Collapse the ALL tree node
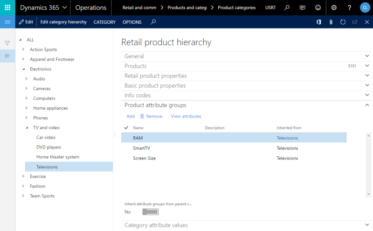The width and height of the screenshot is (373, 231). 21,40
